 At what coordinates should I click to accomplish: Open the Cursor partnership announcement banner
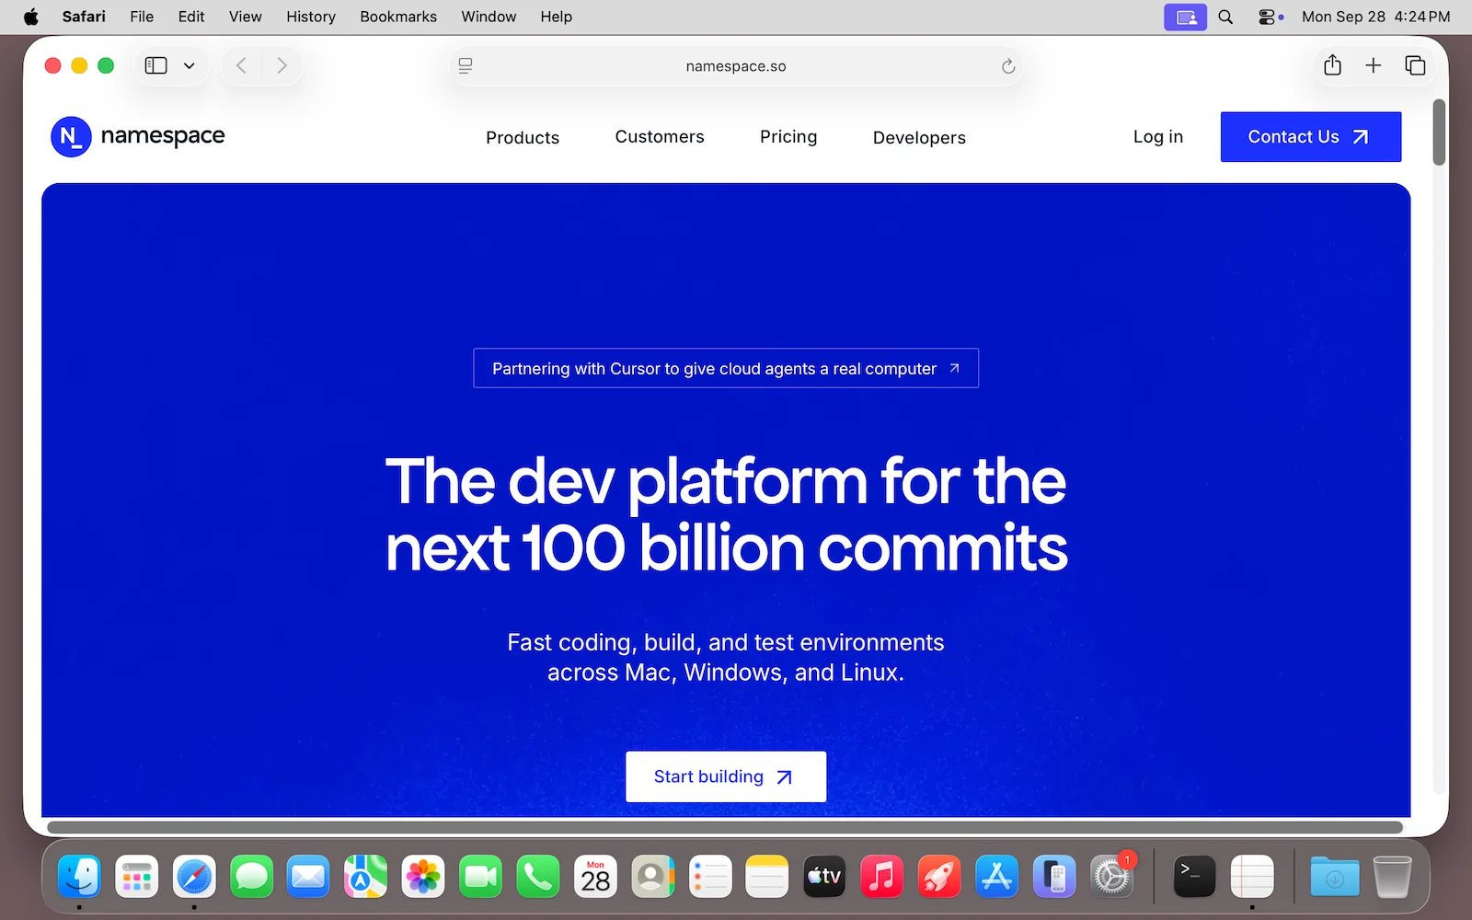(726, 368)
